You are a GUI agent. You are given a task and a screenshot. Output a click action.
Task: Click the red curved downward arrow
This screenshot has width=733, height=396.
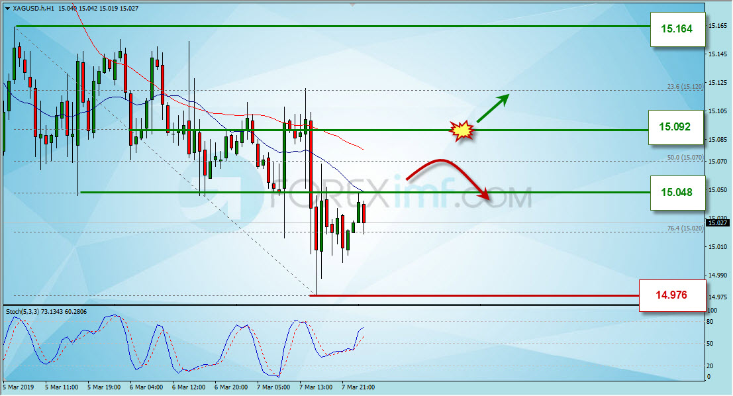[448, 179]
